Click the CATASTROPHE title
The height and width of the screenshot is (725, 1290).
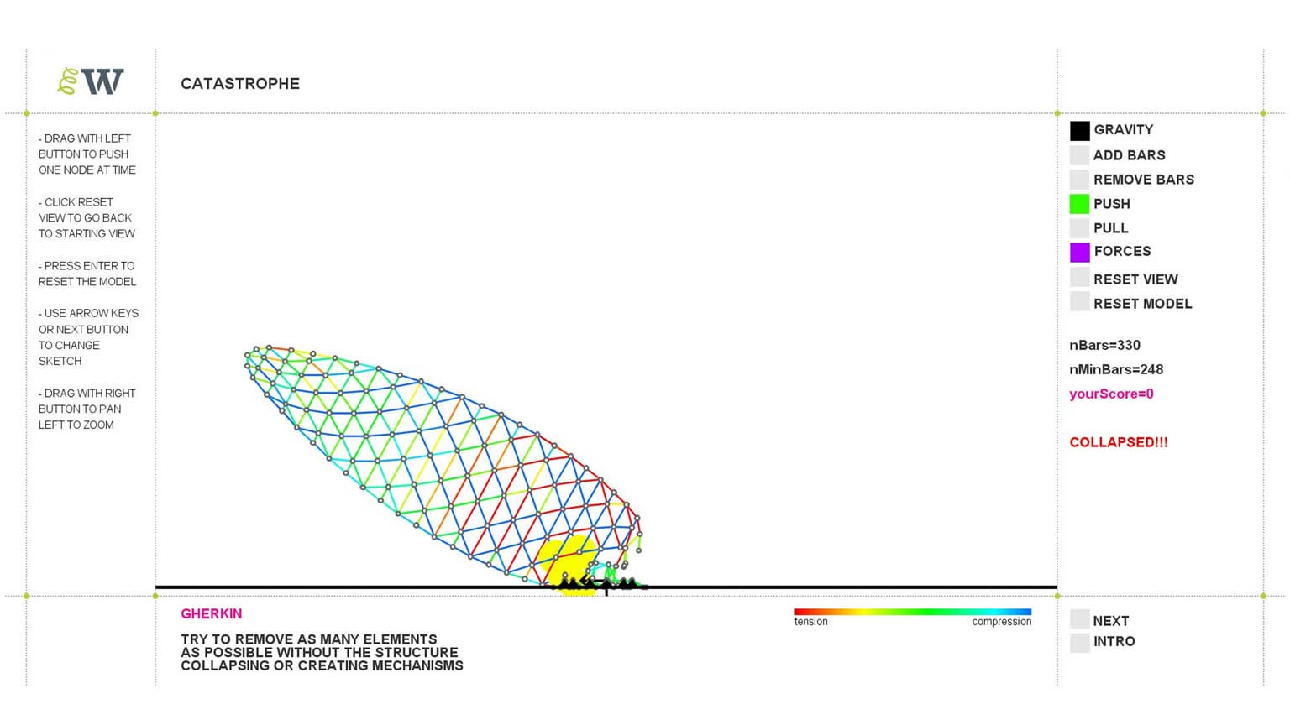[x=240, y=84]
